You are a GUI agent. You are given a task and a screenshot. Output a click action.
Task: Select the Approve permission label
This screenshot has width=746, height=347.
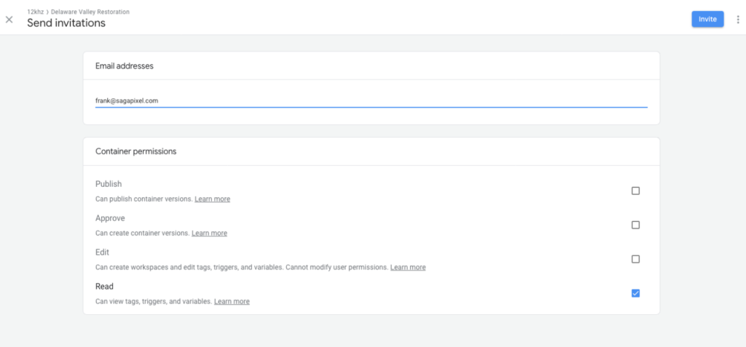110,218
